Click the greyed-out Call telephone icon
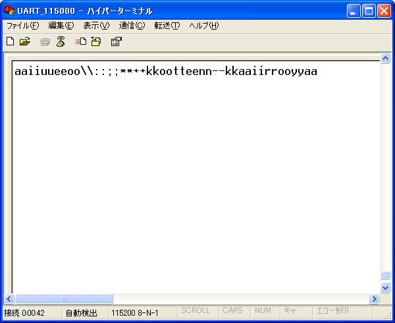The height and width of the screenshot is (323, 395). 45,42
